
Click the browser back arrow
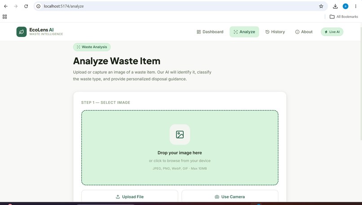(6, 6)
